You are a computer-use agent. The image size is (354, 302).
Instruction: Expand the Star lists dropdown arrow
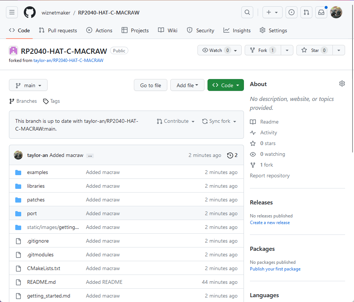pos(339,50)
